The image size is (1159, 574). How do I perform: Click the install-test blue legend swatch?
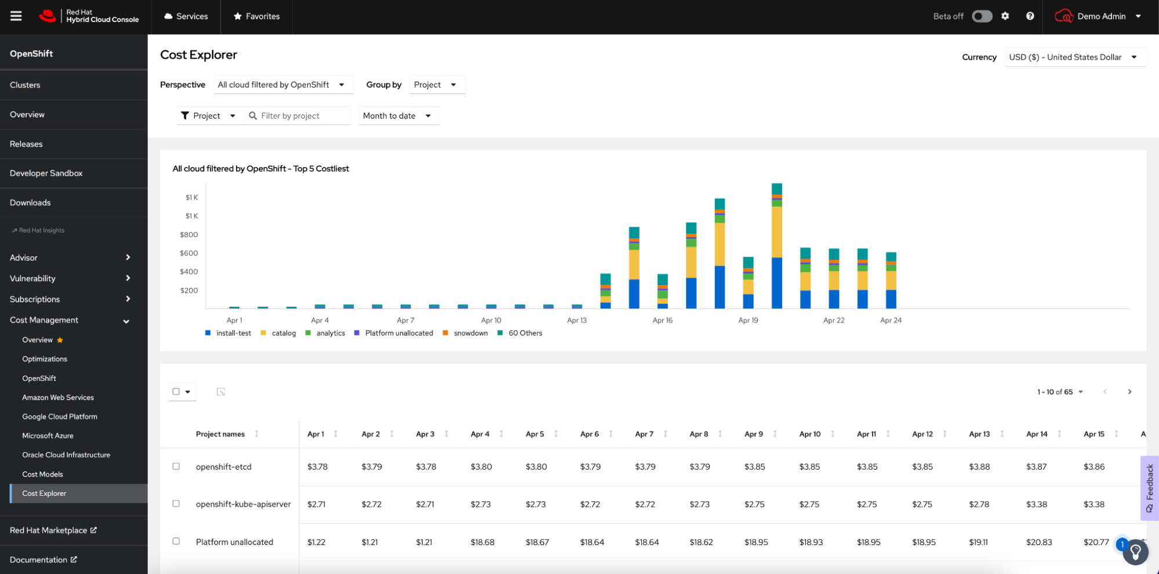click(x=208, y=333)
